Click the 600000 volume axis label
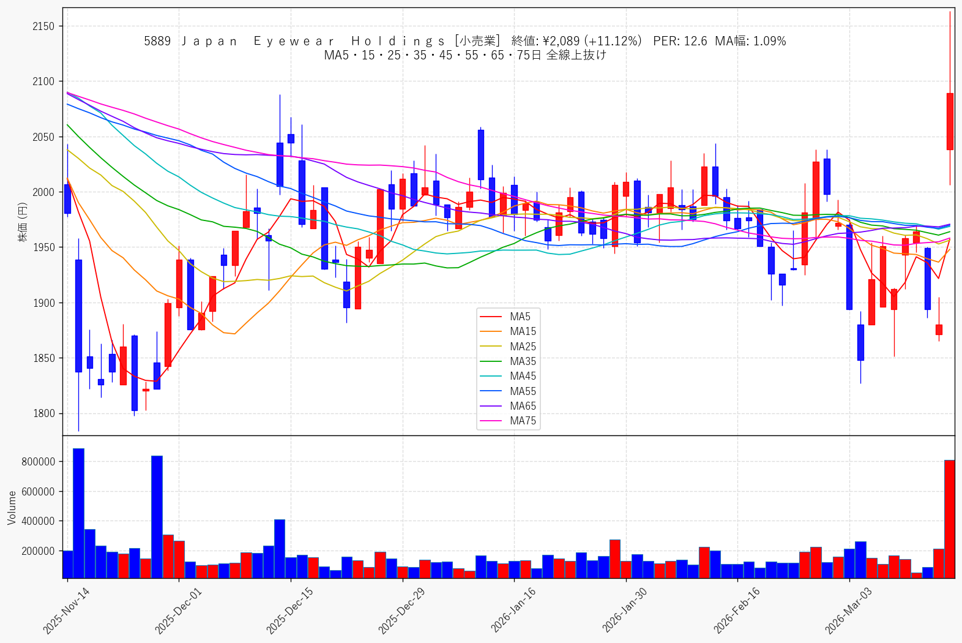 pos(38,492)
